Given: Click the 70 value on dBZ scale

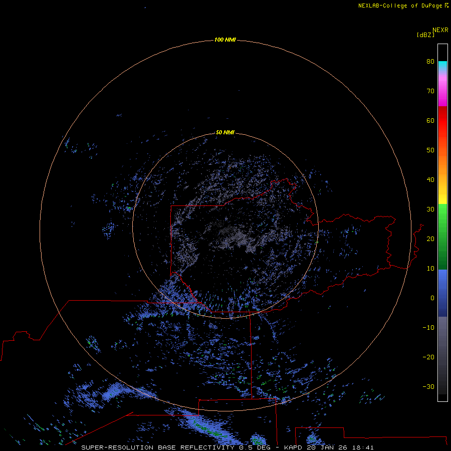Looking at the screenshot, I should [x=430, y=91].
